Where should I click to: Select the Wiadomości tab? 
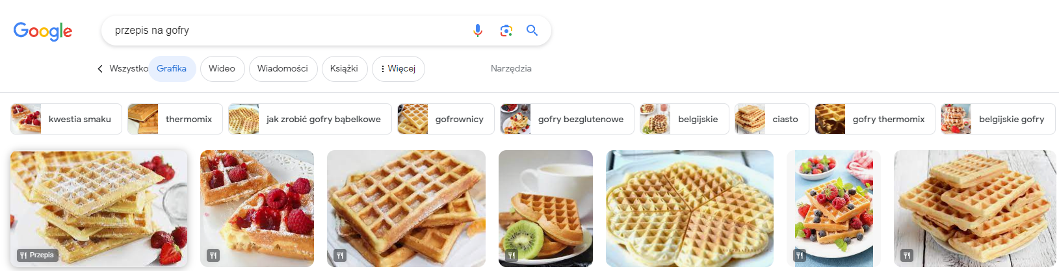(282, 69)
